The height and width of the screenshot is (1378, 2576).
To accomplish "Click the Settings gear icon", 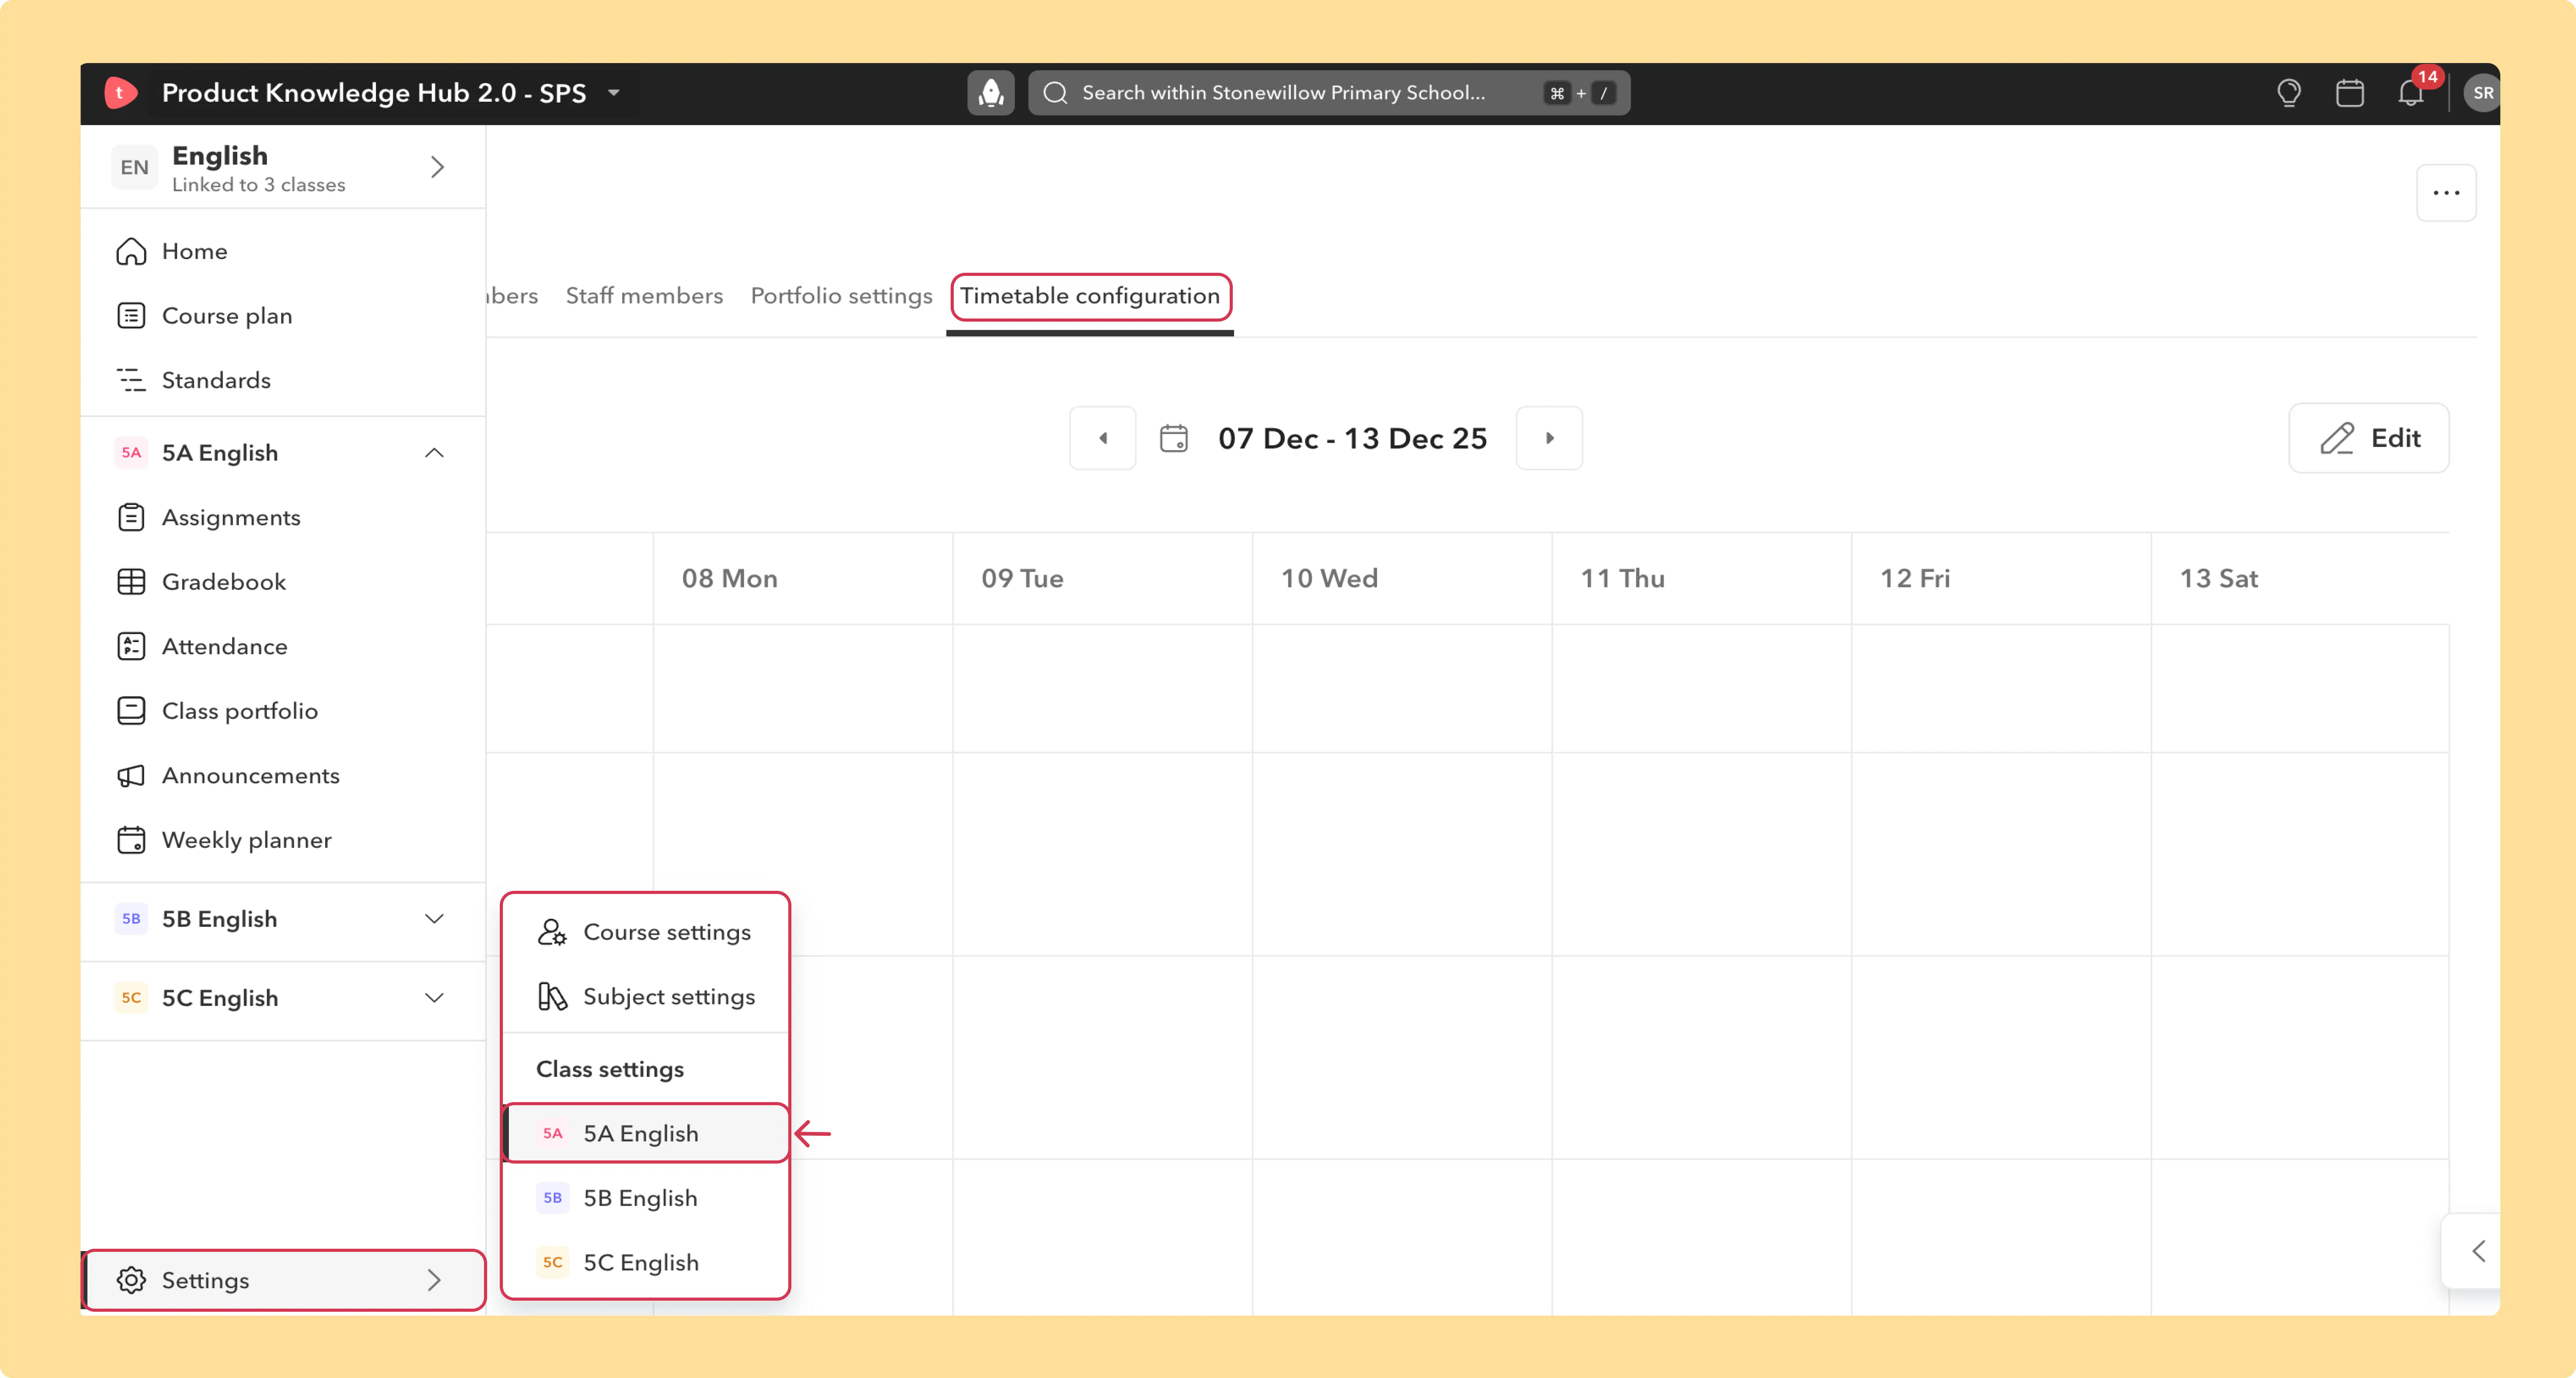I will tap(131, 1280).
